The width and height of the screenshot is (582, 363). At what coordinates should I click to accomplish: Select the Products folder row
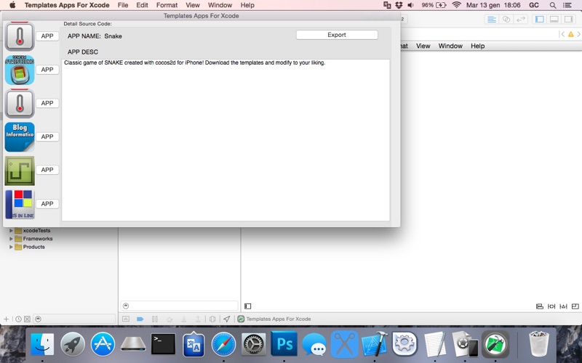click(x=60, y=247)
